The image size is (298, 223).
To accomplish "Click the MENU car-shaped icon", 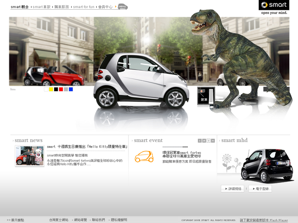I will 123,6.
